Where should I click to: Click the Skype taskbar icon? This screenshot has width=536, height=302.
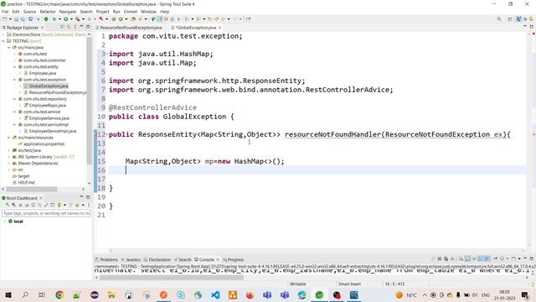(x=181, y=294)
